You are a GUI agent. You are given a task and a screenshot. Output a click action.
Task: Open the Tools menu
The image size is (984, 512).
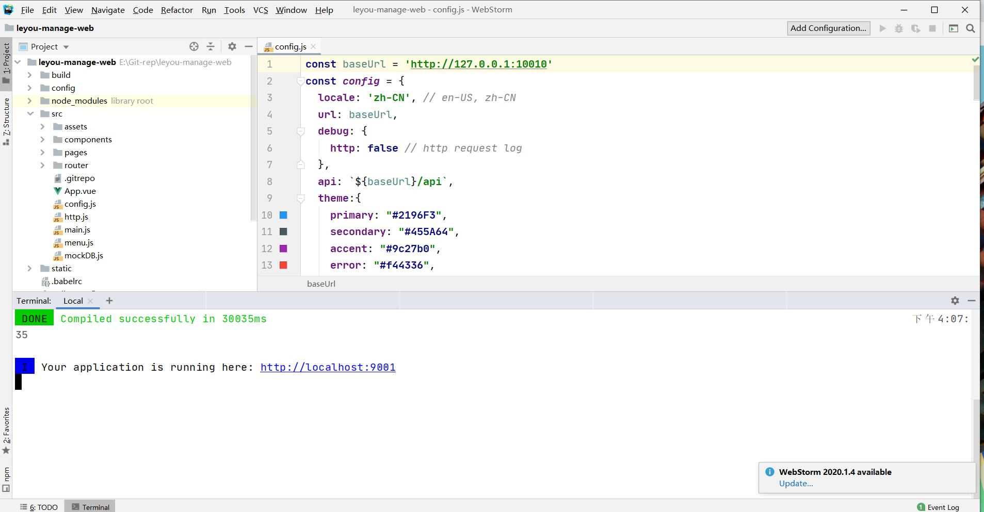[234, 10]
